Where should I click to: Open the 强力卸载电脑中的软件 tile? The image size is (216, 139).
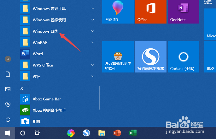[118, 57]
